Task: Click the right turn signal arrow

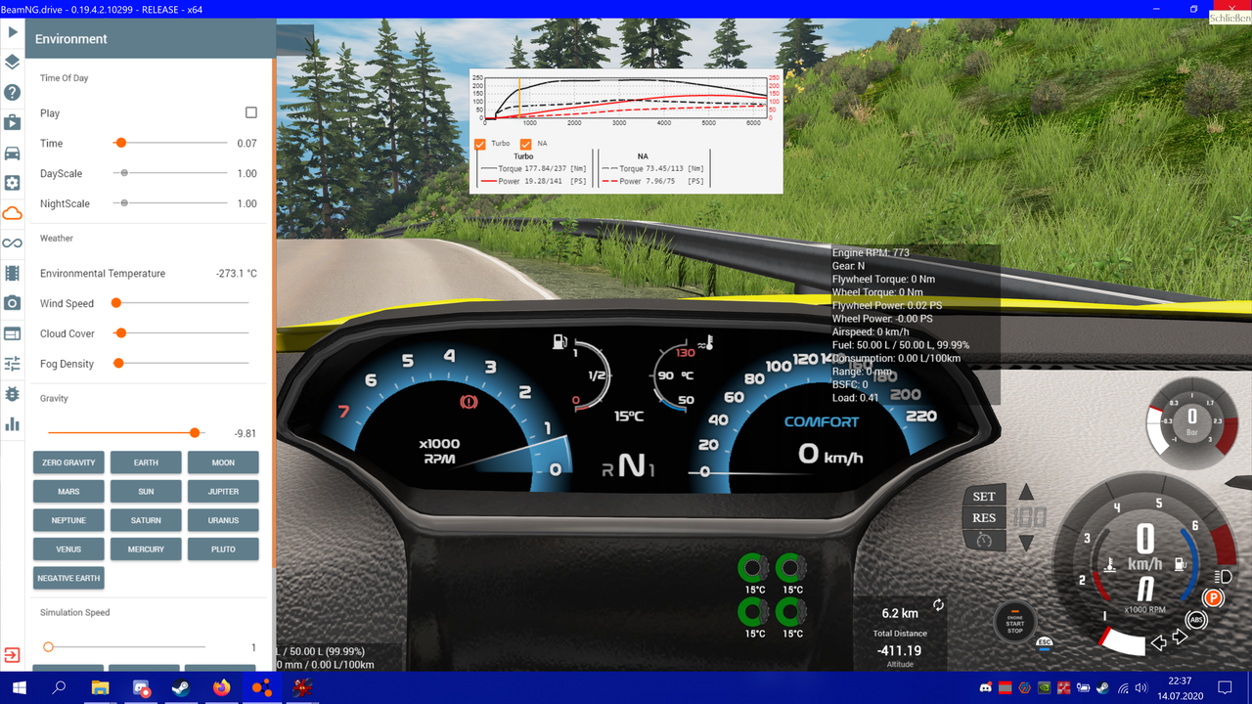Action: point(1180,638)
